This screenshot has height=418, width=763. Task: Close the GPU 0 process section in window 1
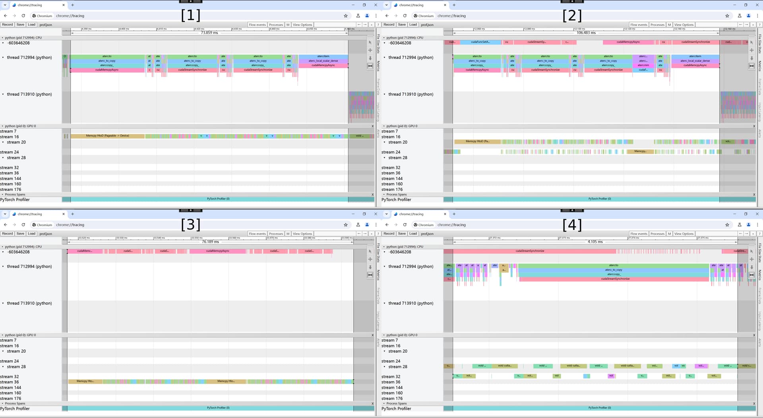tap(373, 126)
